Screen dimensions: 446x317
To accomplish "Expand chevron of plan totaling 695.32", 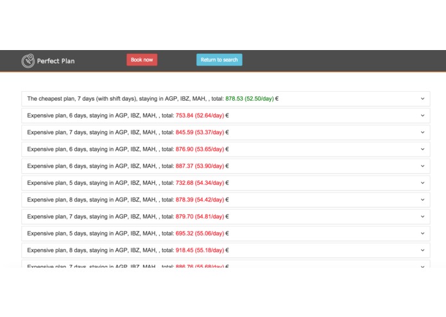I will pos(422,234).
